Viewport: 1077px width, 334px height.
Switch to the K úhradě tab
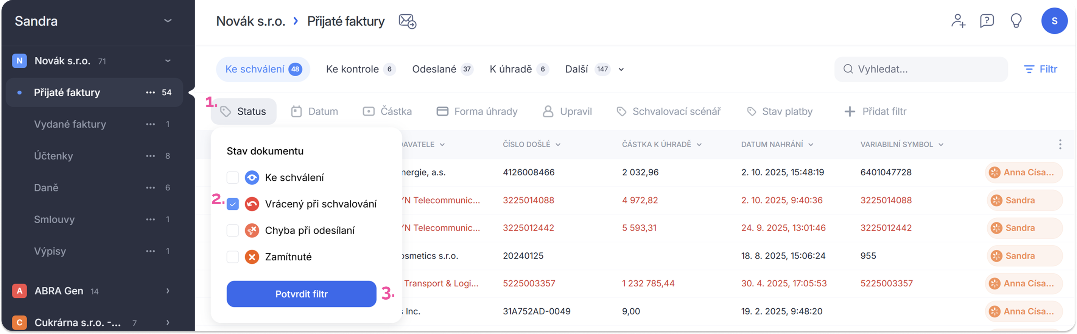(519, 69)
